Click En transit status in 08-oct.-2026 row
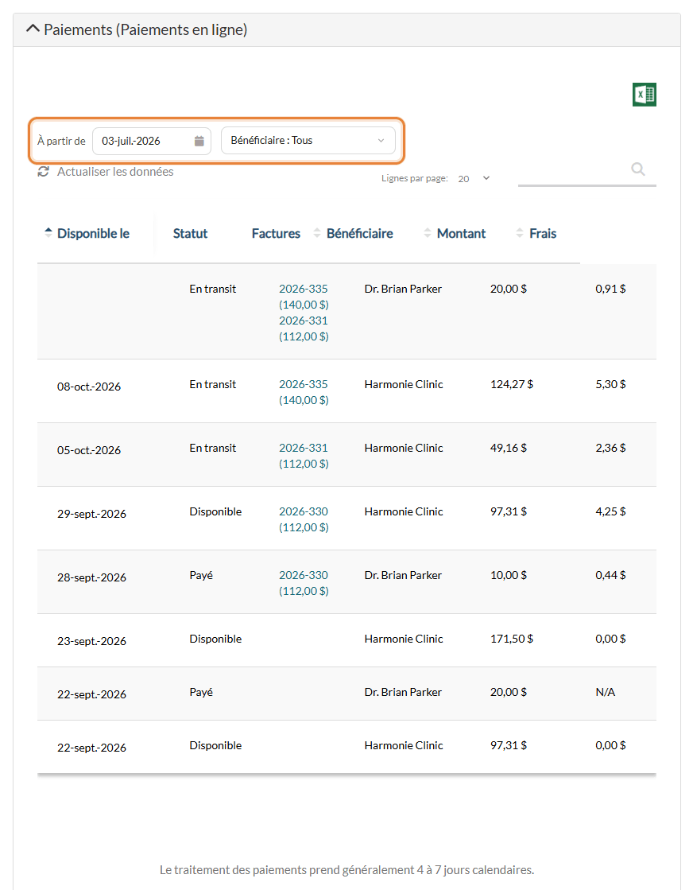 (x=213, y=384)
